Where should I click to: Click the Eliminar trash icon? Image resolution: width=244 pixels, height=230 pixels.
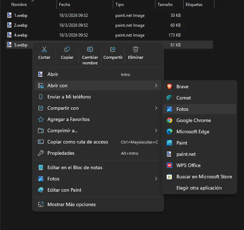click(x=136, y=49)
